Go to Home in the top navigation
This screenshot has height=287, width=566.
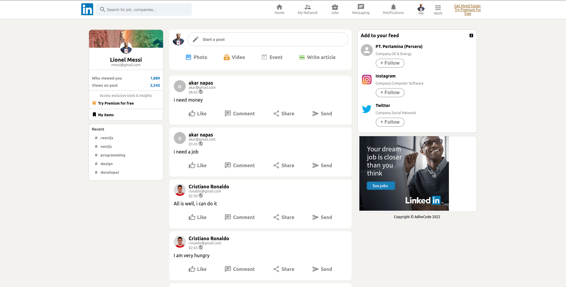(x=279, y=9)
